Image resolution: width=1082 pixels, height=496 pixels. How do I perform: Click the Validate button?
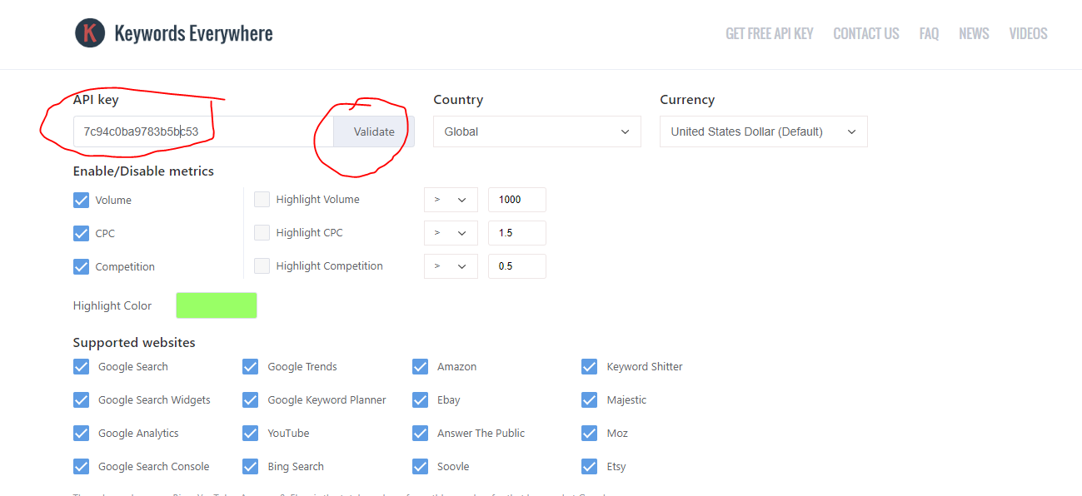(x=374, y=131)
